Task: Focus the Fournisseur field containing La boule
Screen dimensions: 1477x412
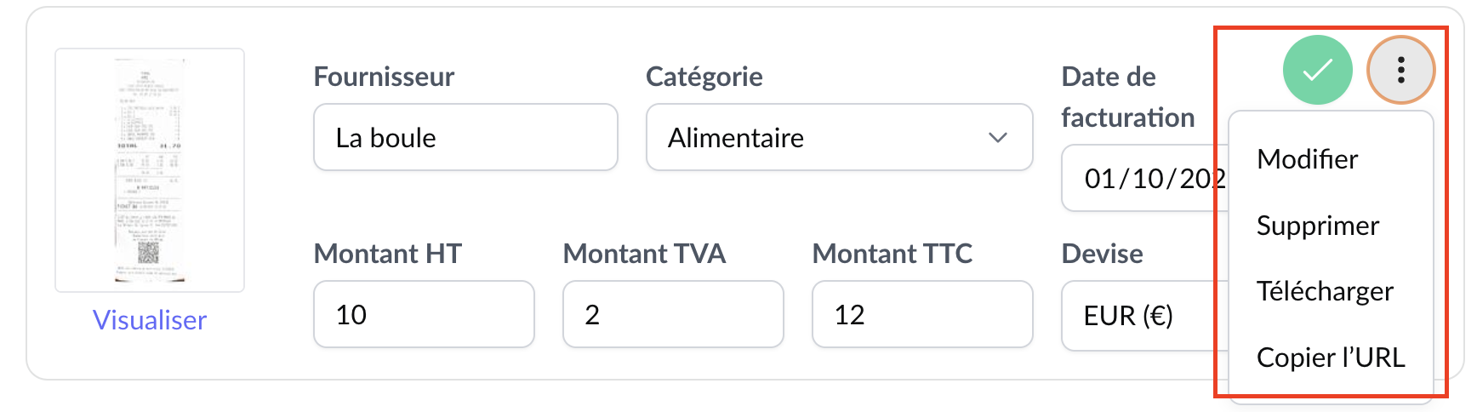Action: point(465,138)
